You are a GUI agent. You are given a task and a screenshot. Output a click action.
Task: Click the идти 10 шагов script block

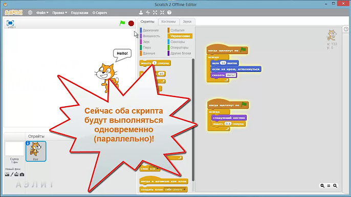225,63
